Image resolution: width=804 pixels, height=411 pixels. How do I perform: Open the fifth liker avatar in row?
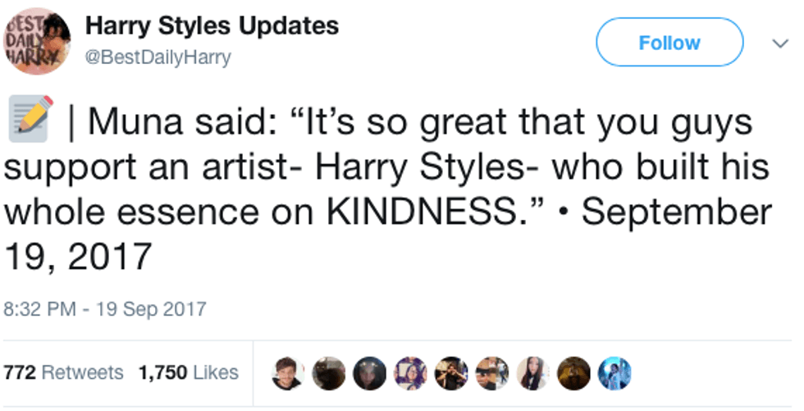pyautogui.click(x=450, y=373)
